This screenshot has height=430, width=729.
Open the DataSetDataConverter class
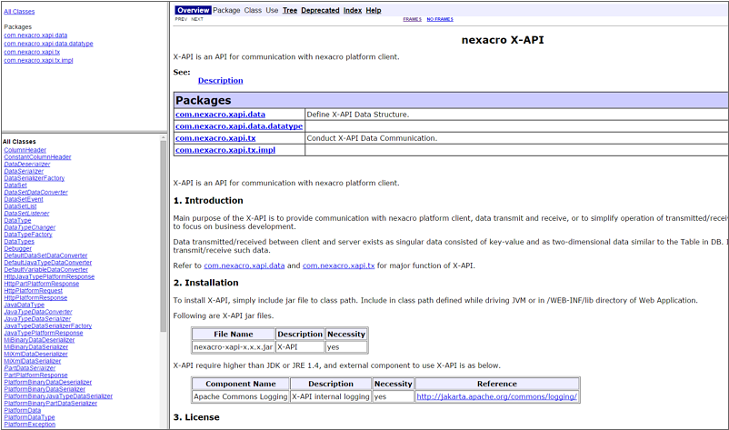coord(35,192)
